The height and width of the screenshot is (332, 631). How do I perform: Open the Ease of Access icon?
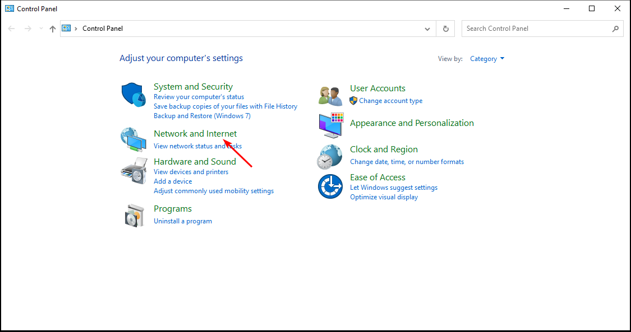click(x=330, y=186)
